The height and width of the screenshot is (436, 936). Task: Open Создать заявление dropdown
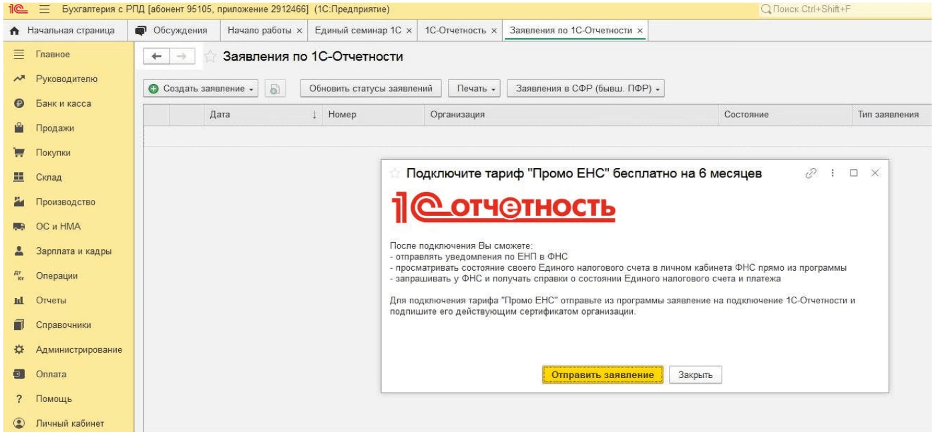202,89
